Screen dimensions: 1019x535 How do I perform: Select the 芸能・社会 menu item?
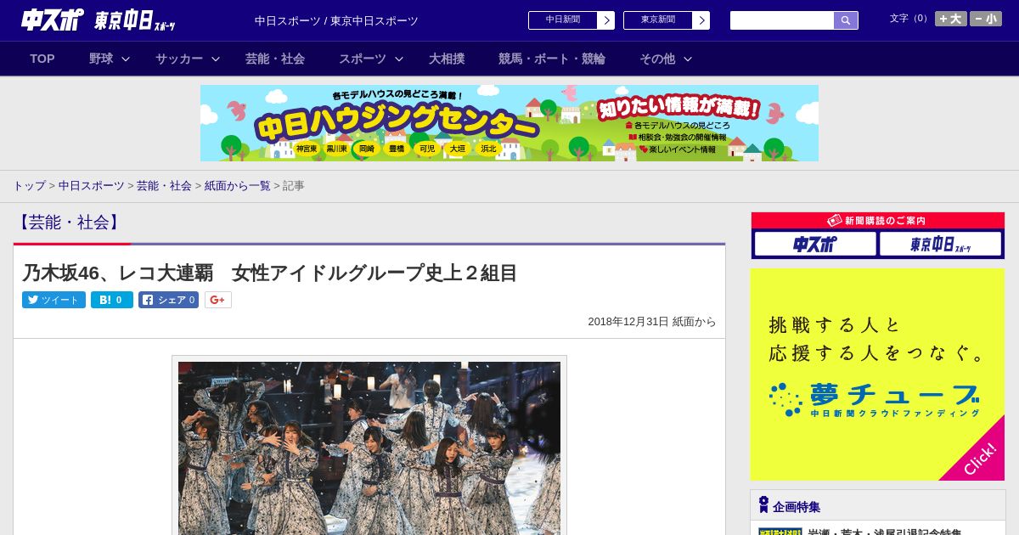[x=275, y=59]
